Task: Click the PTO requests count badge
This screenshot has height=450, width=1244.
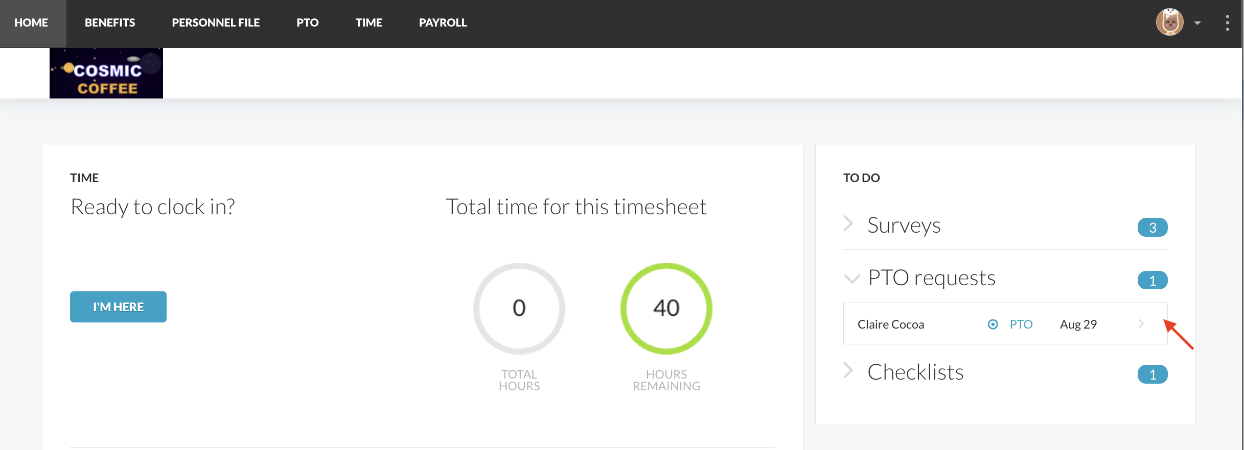Action: pyautogui.click(x=1153, y=280)
